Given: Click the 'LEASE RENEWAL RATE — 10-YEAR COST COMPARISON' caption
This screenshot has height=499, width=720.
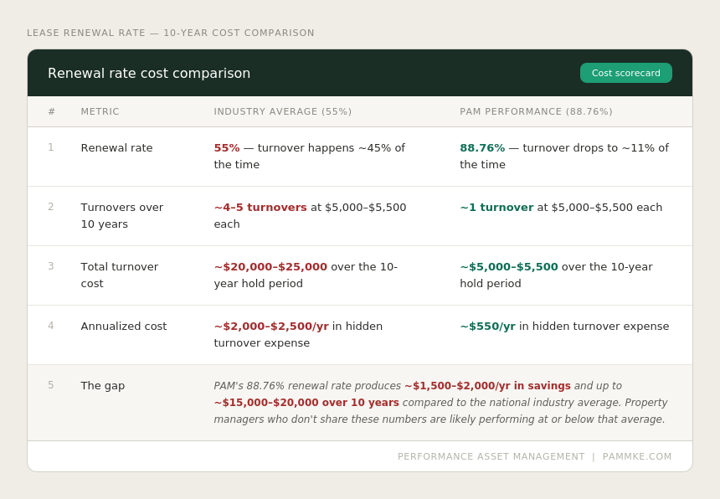Looking at the screenshot, I should [x=170, y=33].
